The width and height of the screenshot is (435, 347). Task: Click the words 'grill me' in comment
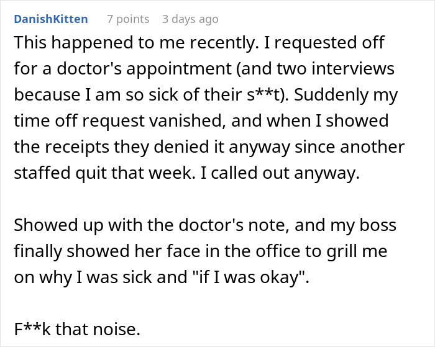pos(373,252)
